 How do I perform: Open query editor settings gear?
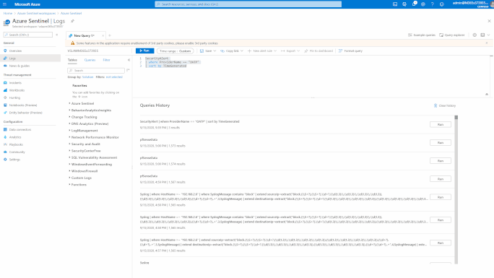tap(474, 35)
